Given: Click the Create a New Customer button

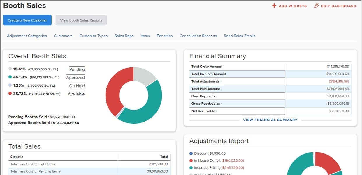Looking at the screenshot, I should click(27, 20).
